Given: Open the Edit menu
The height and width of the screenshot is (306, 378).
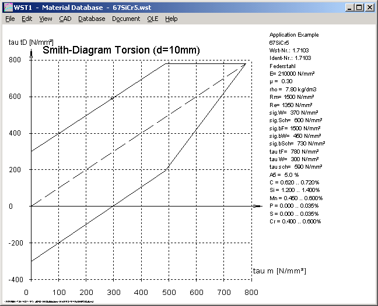Looking at the screenshot, I should point(27,19).
